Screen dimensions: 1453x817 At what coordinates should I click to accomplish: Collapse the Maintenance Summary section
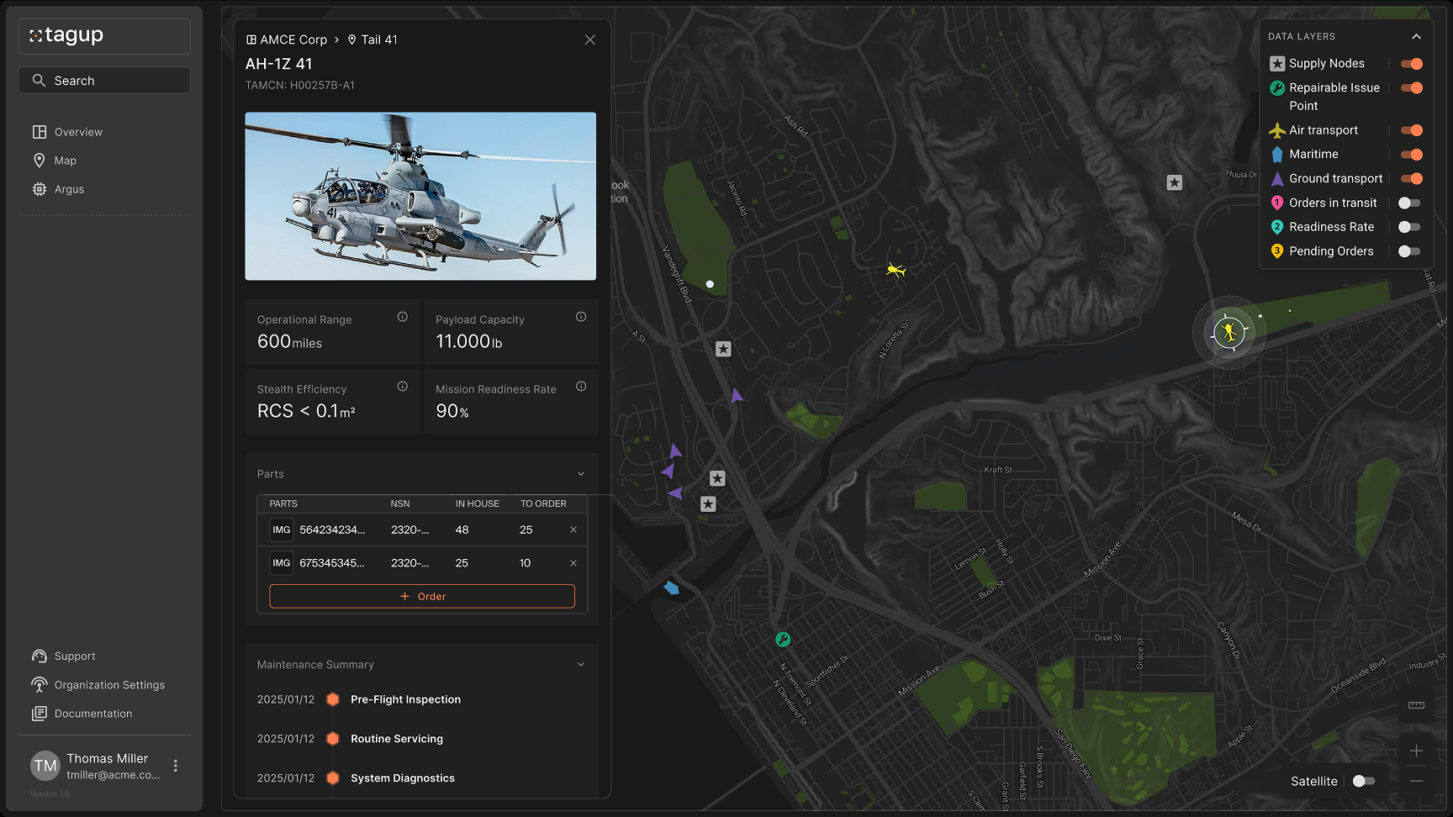[x=581, y=665]
